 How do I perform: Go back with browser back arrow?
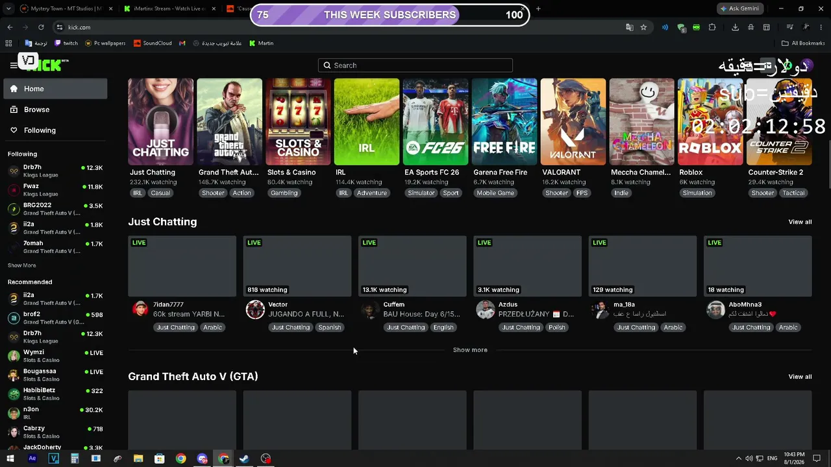coord(10,27)
